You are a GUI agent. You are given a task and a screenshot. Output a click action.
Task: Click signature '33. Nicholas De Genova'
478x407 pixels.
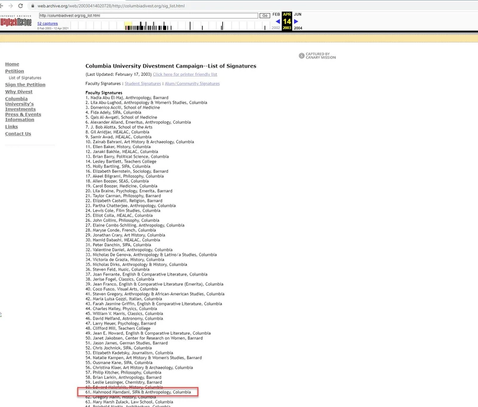(x=151, y=255)
